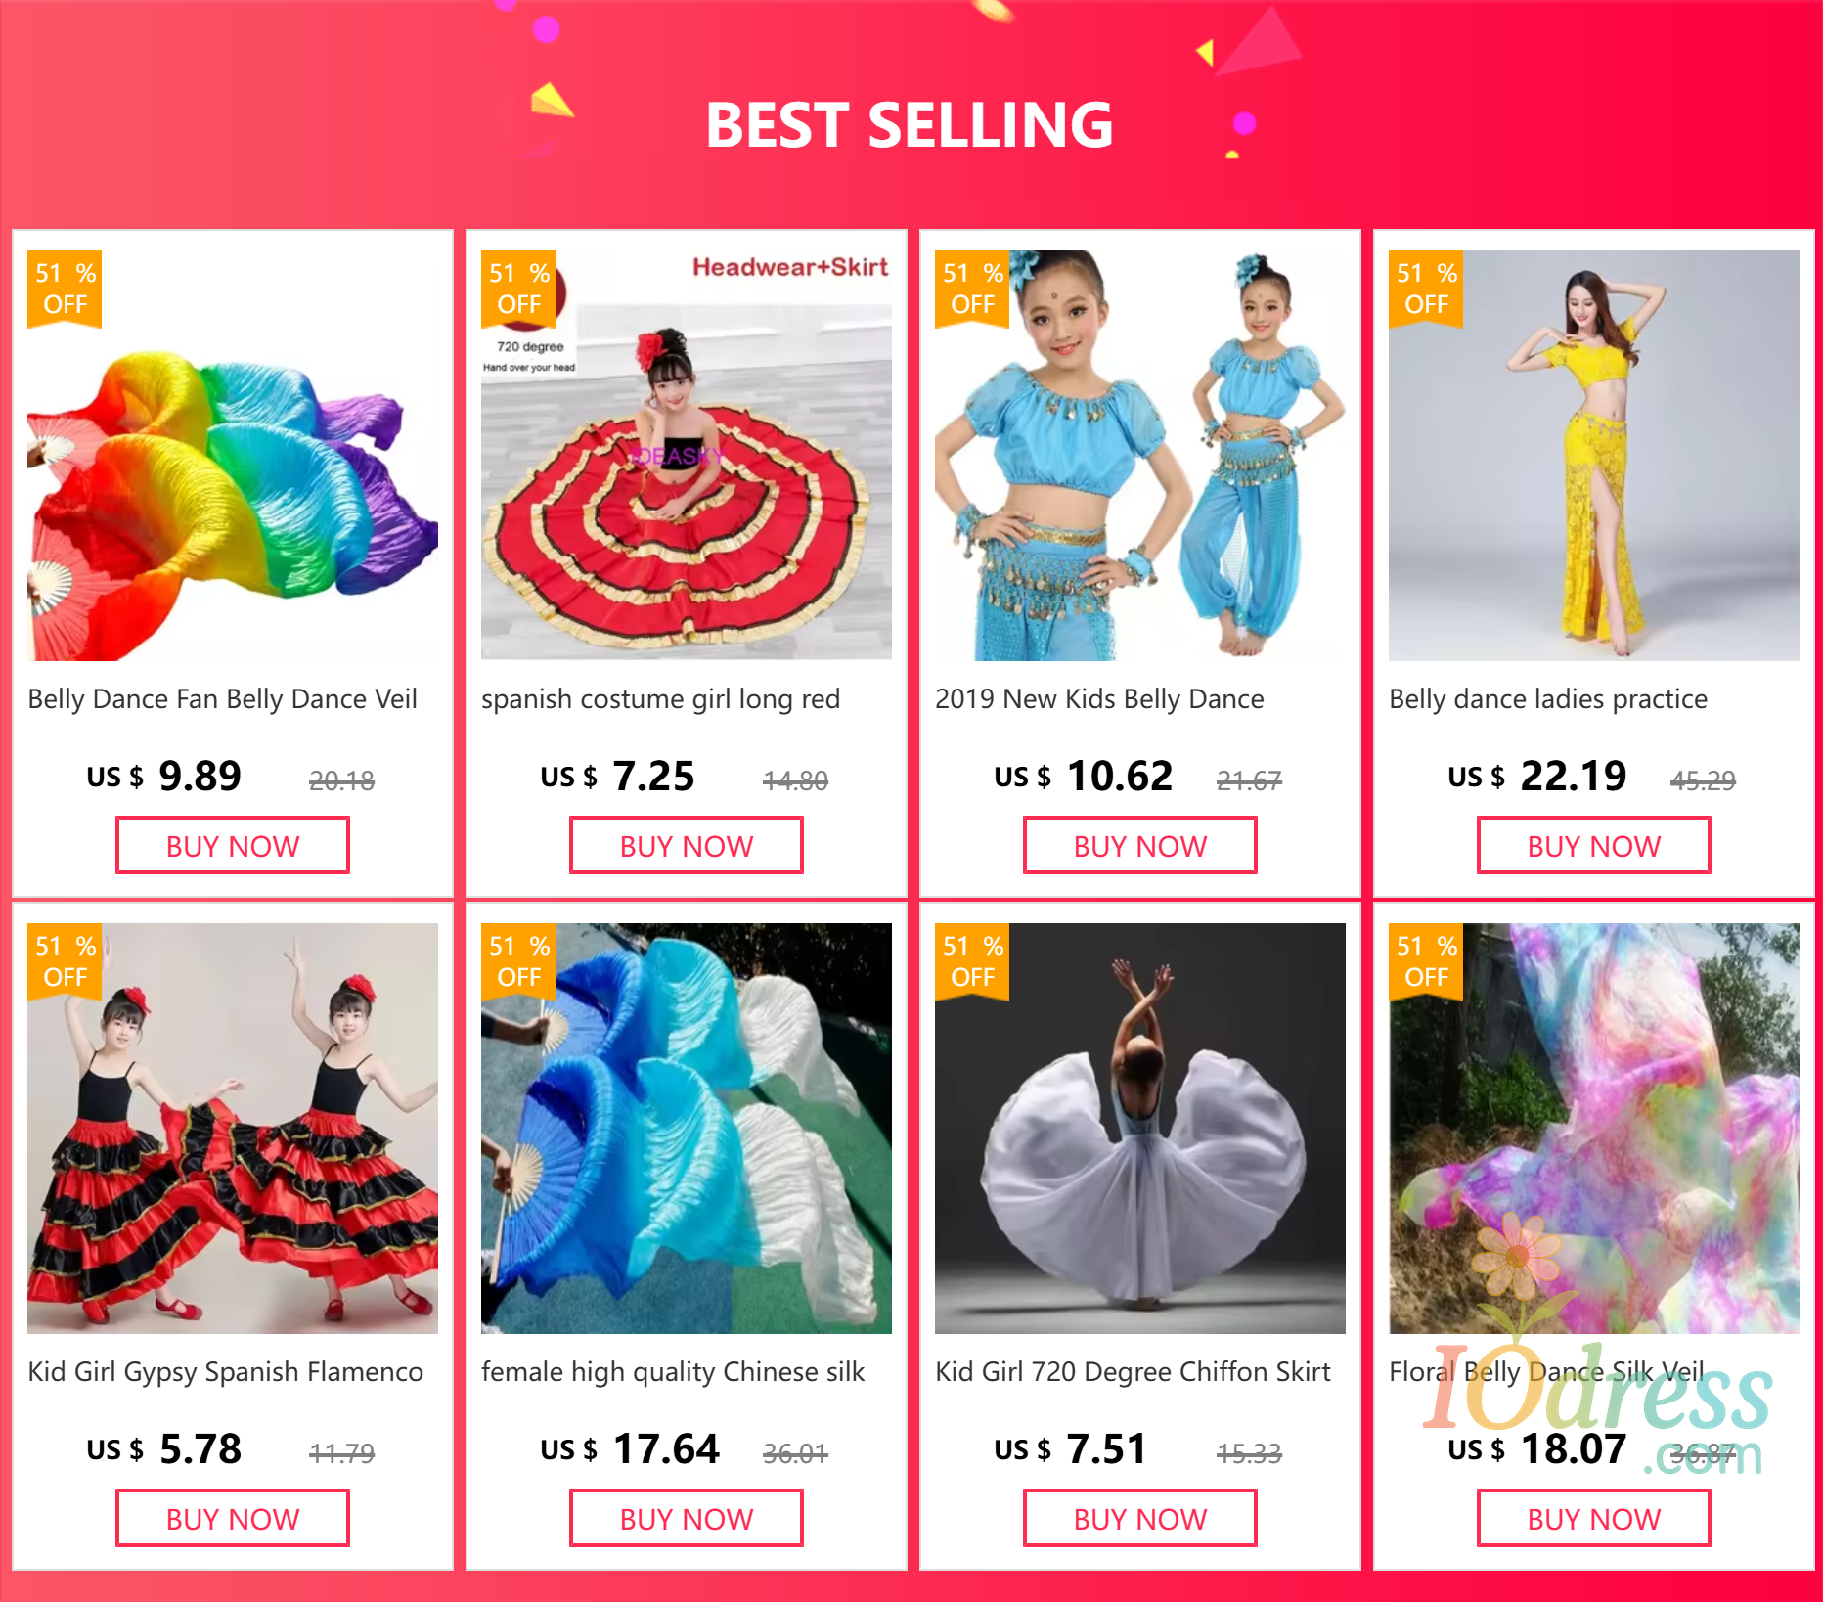
Task: Click BUY NOW for the 22.19 ladies practice outfit
Action: pyautogui.click(x=1594, y=846)
